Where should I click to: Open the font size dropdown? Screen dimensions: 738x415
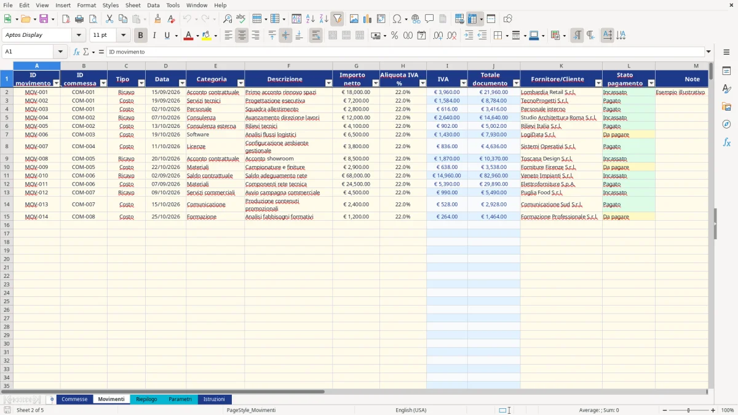(x=123, y=36)
